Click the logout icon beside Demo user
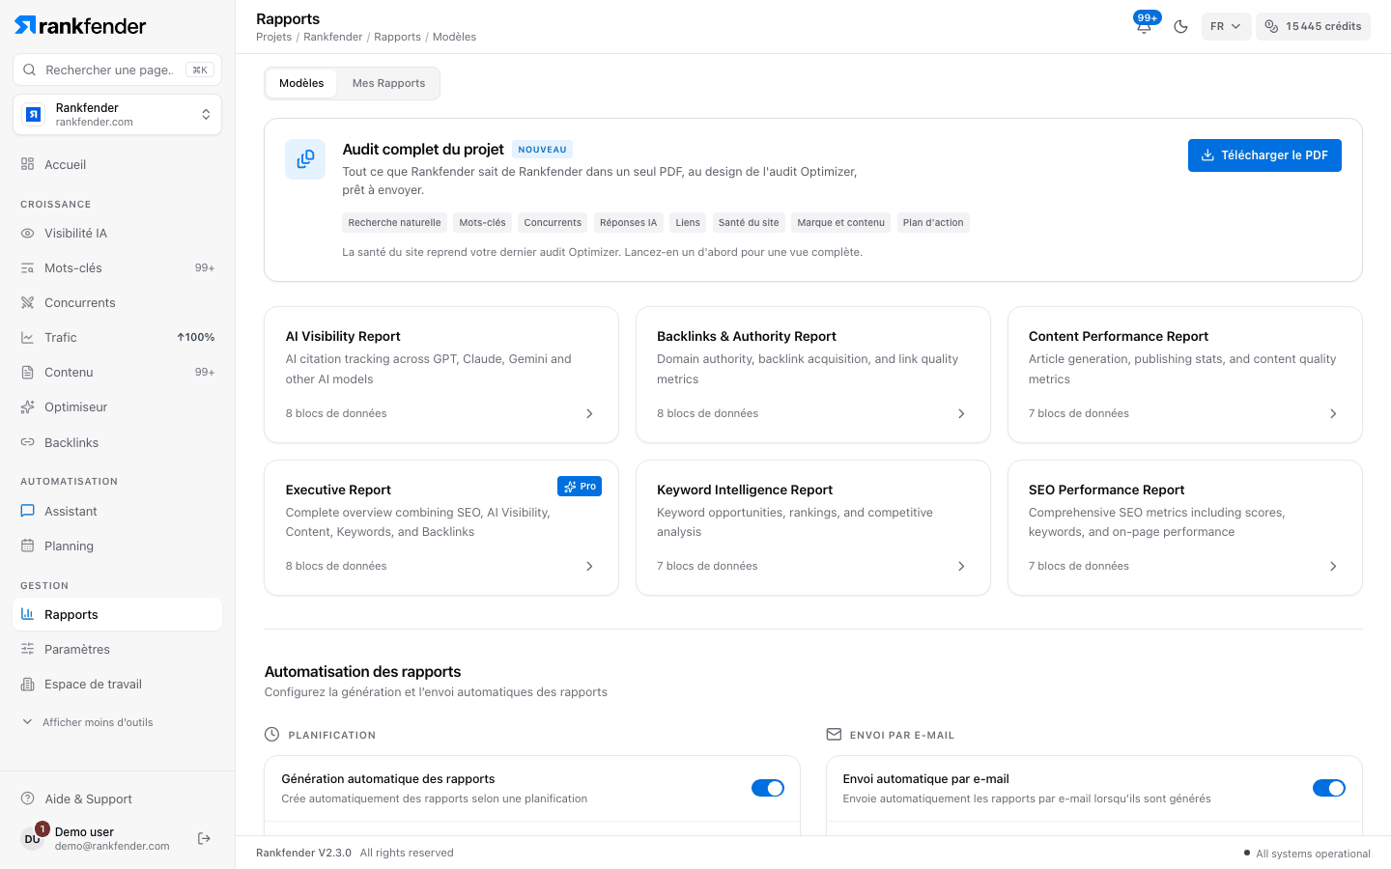The height and width of the screenshot is (869, 1391). [x=204, y=838]
